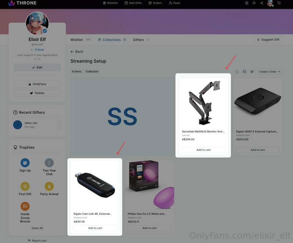Image resolution: width=293 pixels, height=243 pixels.
Task: Click the Suggest Gift button
Action: (268, 40)
